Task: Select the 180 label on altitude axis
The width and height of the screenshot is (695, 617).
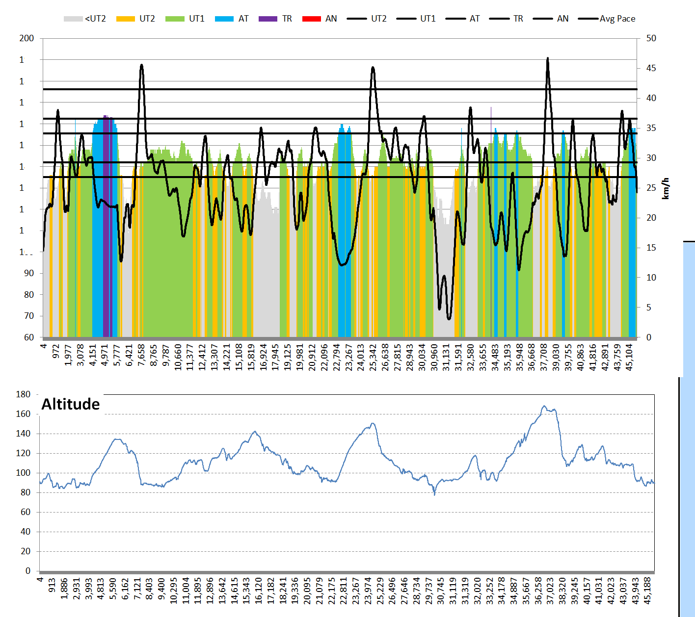Action: point(23,394)
